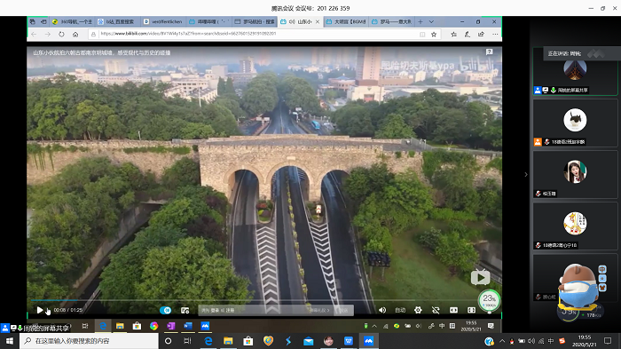Image resolution: width=621 pixels, height=349 pixels.
Task: Open the browser home page
Action: [75, 34]
